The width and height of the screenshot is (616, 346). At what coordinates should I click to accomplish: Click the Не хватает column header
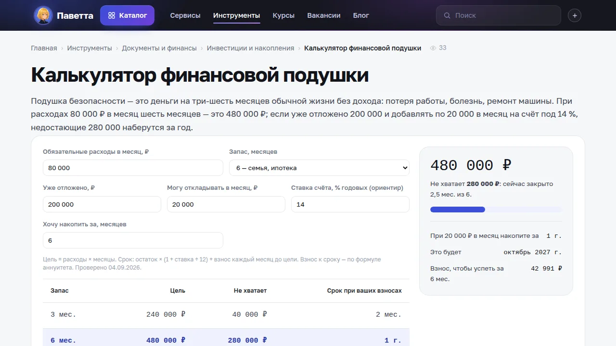pos(250,291)
